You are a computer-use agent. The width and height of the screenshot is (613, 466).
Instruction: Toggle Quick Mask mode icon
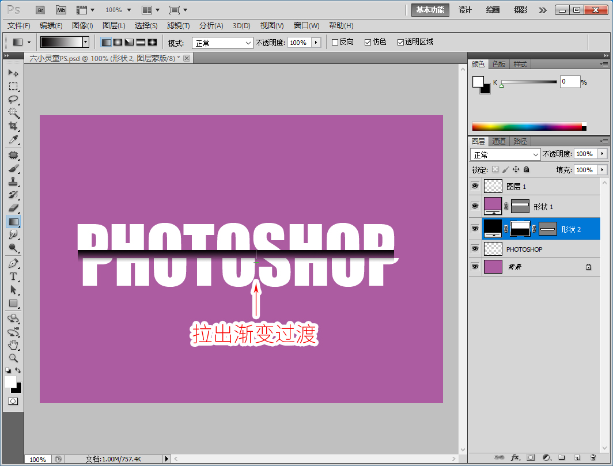(x=13, y=401)
